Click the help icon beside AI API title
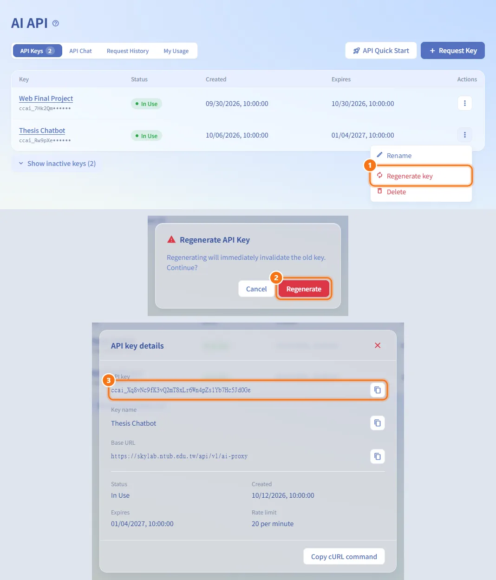The image size is (496, 580). tap(56, 23)
